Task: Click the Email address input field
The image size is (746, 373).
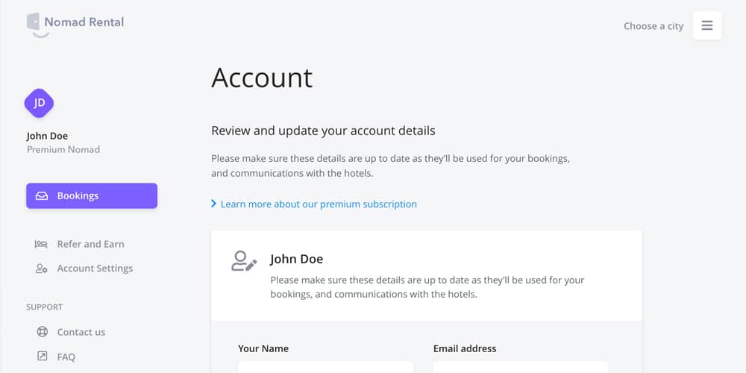Action: (521, 367)
